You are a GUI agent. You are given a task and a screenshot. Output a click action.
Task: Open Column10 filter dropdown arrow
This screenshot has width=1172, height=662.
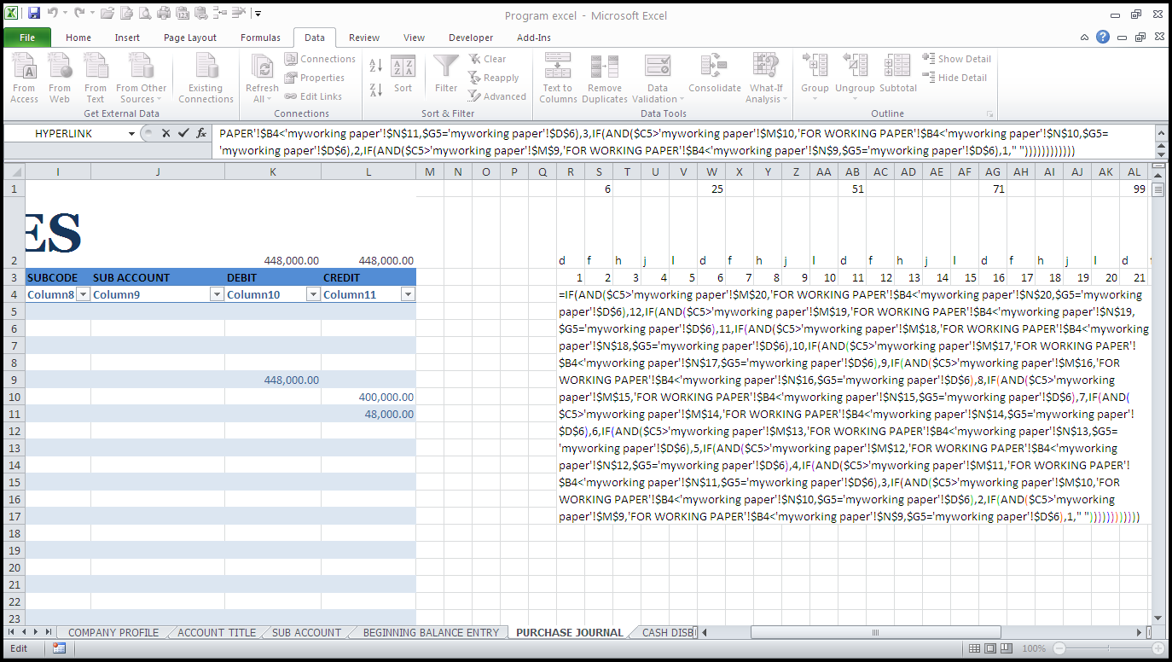pos(313,294)
